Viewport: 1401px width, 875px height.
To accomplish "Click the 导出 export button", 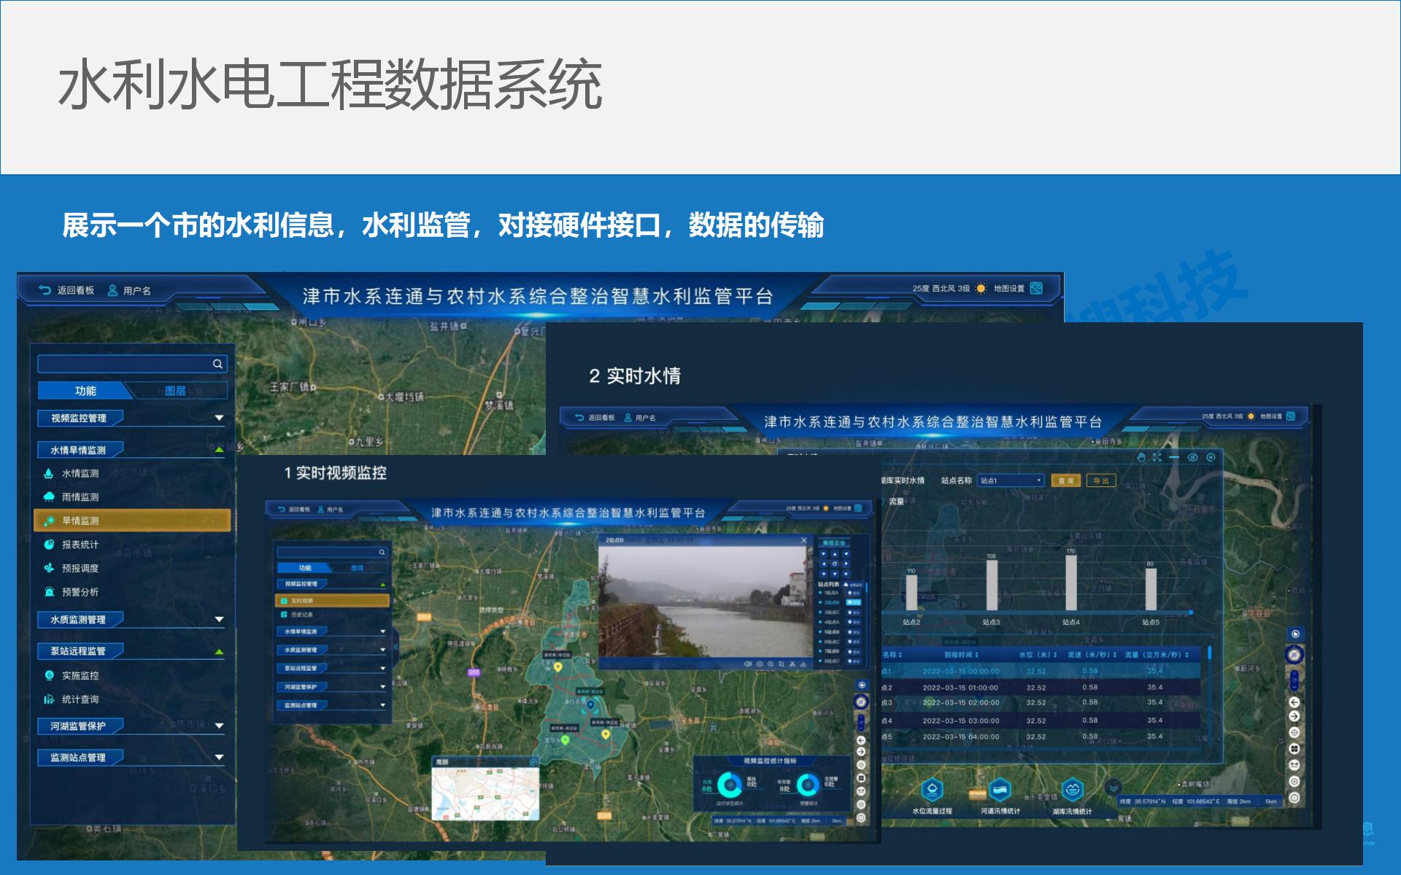I will pyautogui.click(x=1100, y=481).
